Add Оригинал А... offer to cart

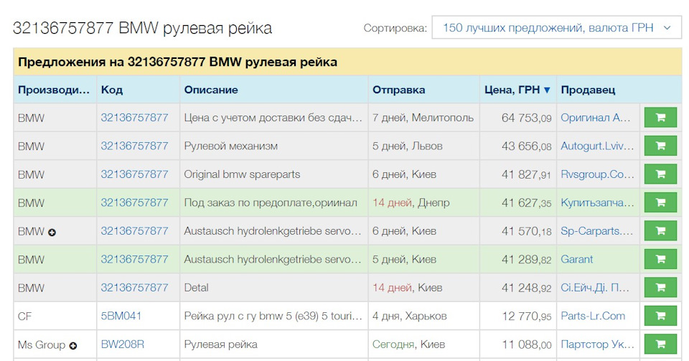point(660,118)
